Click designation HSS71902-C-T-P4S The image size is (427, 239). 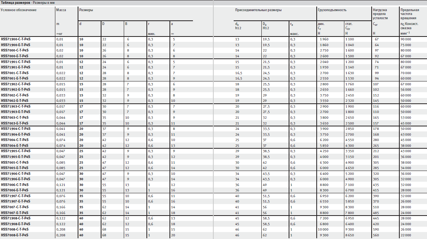click(x=16, y=84)
